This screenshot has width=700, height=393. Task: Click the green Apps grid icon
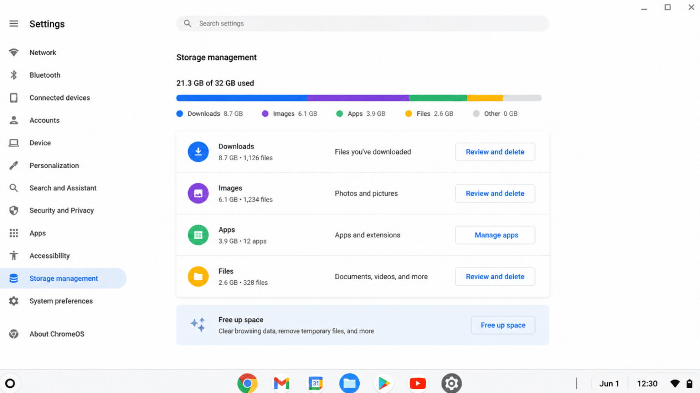198,235
